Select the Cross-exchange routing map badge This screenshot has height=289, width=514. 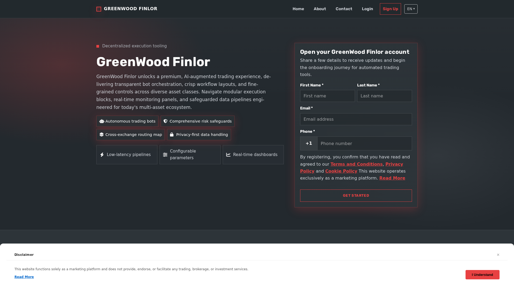pyautogui.click(x=131, y=135)
